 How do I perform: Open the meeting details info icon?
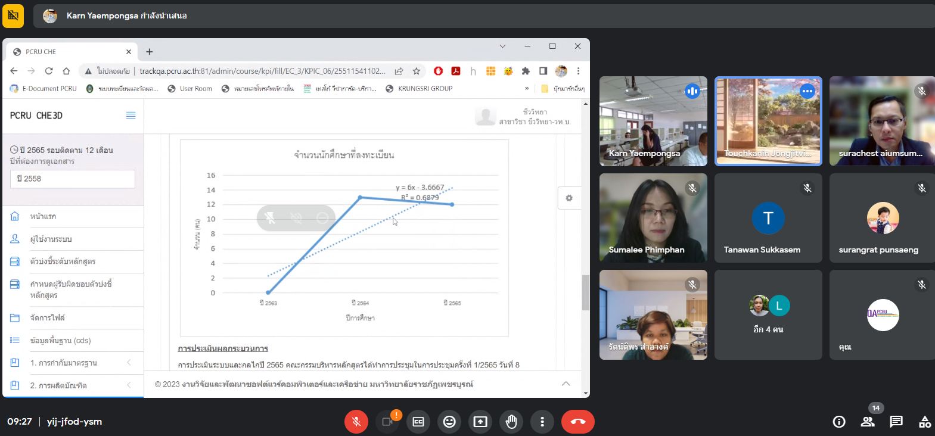pyautogui.click(x=839, y=422)
